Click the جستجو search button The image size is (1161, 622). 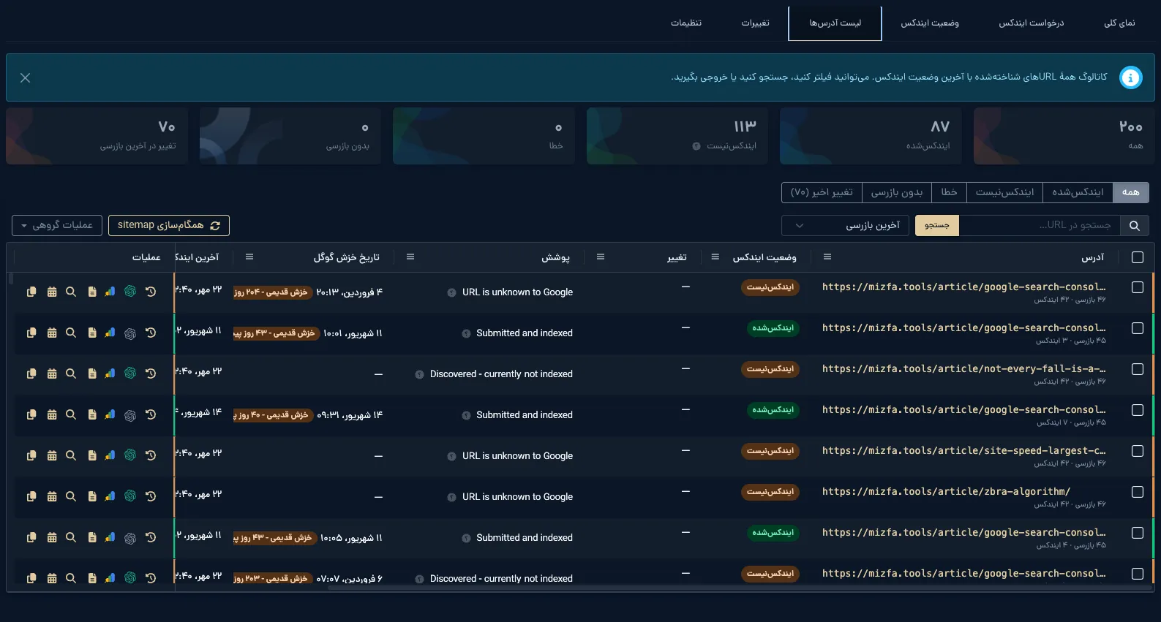pos(937,226)
